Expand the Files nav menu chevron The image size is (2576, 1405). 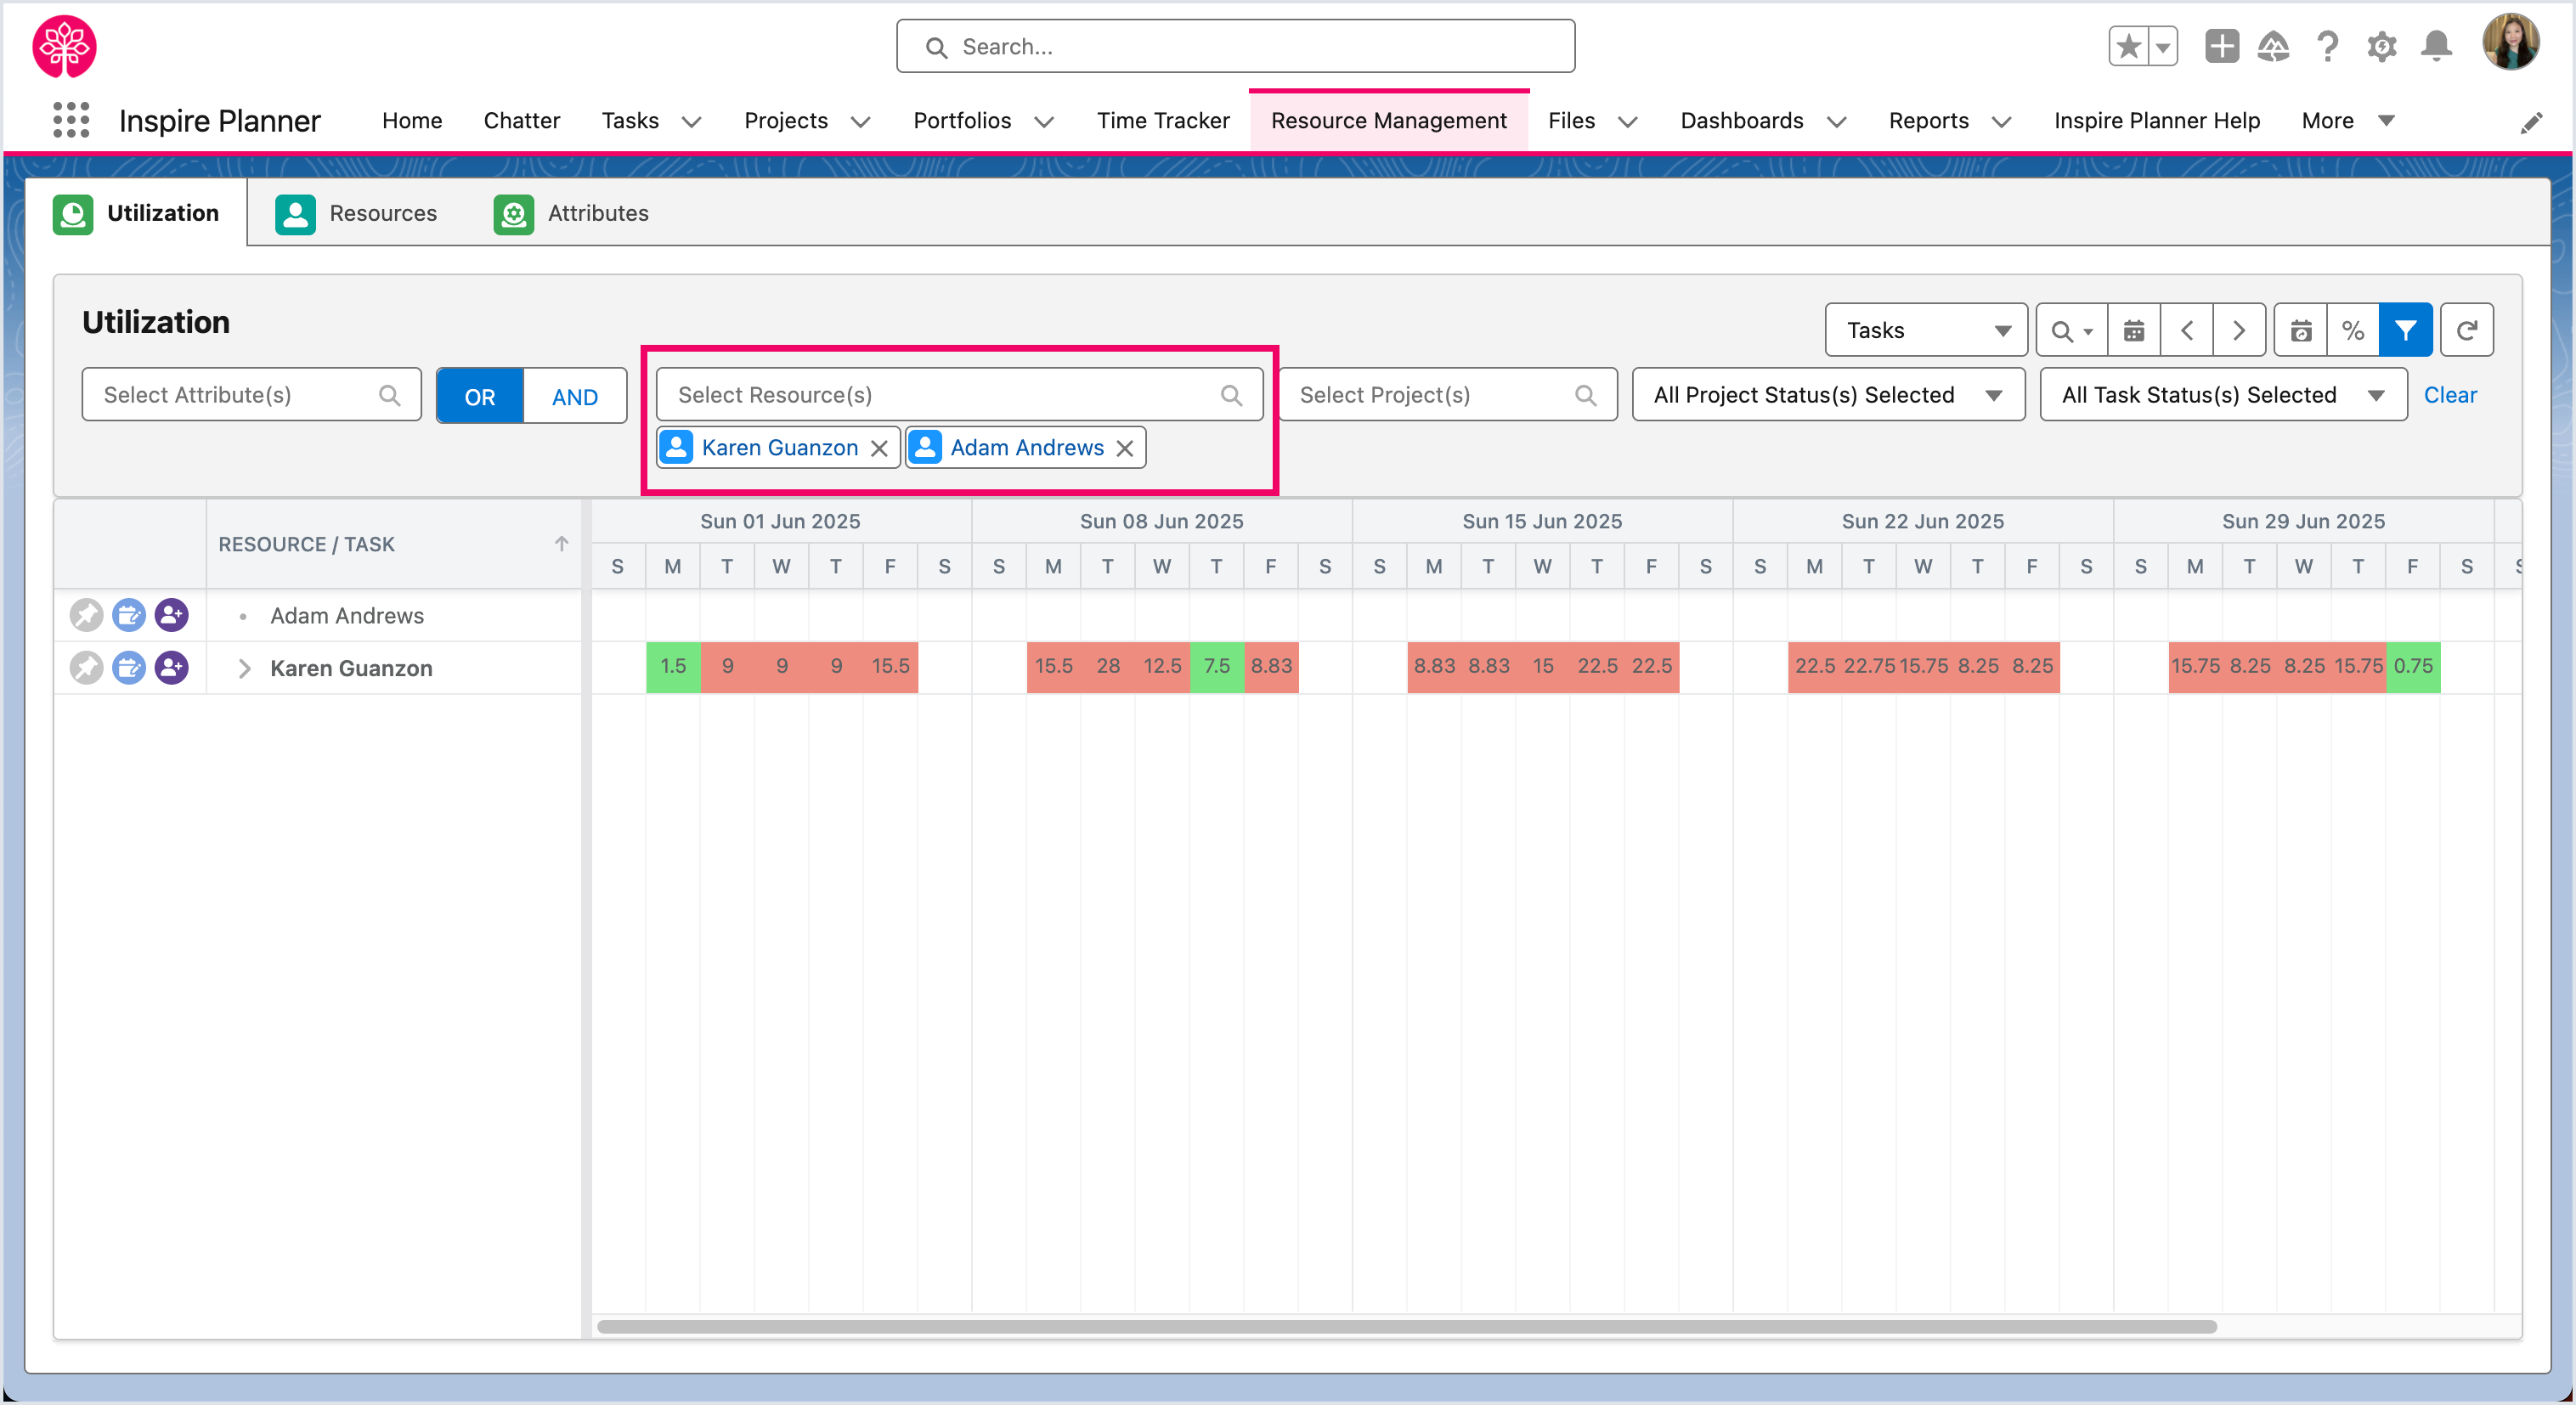(1628, 121)
